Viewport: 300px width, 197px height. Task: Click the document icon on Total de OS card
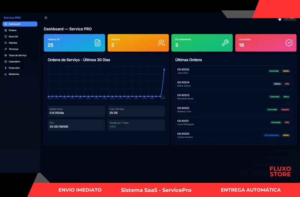pyautogui.click(x=97, y=43)
